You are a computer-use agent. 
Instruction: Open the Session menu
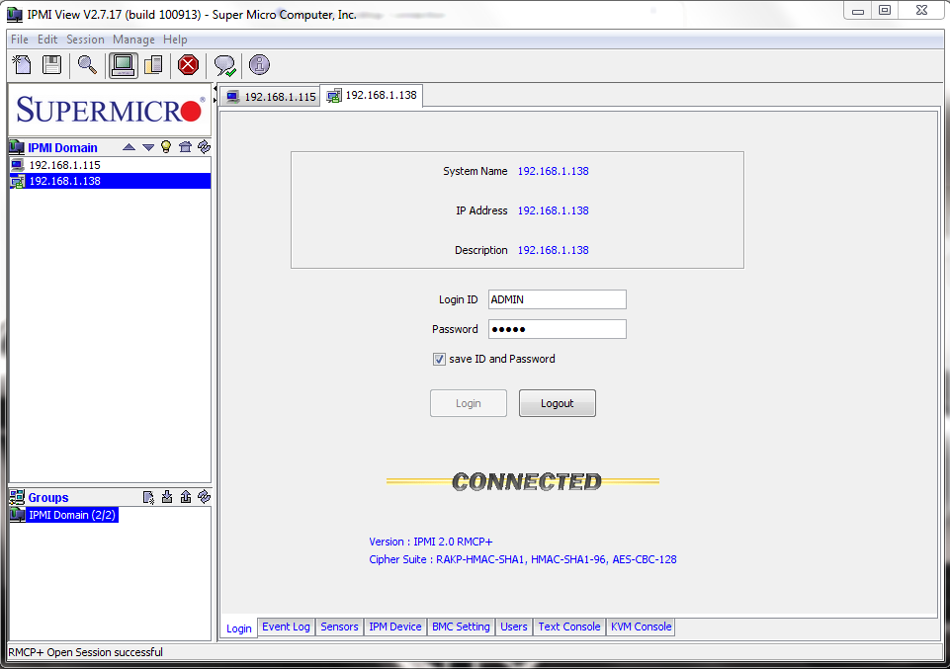pos(85,40)
